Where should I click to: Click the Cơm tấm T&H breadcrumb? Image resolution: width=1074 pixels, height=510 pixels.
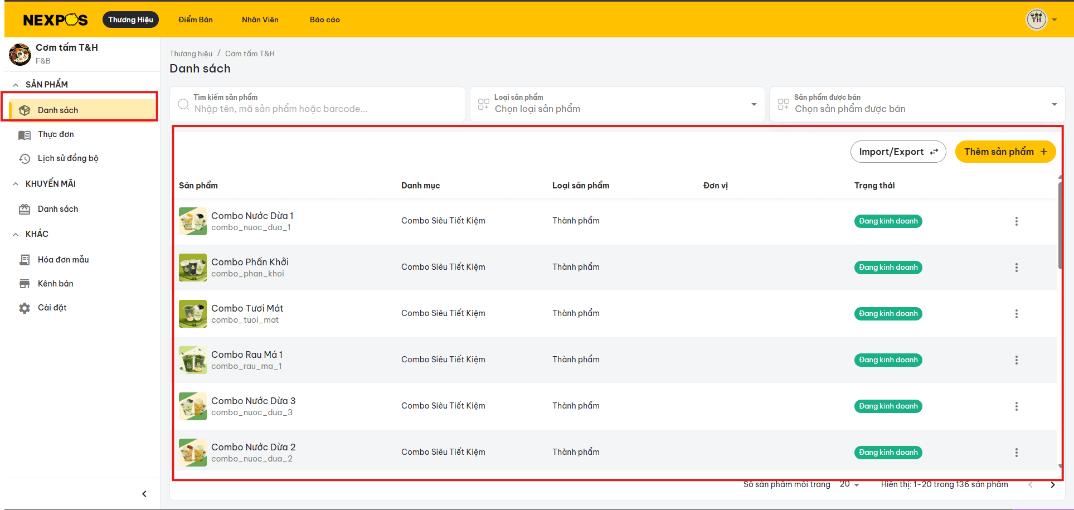coord(250,54)
